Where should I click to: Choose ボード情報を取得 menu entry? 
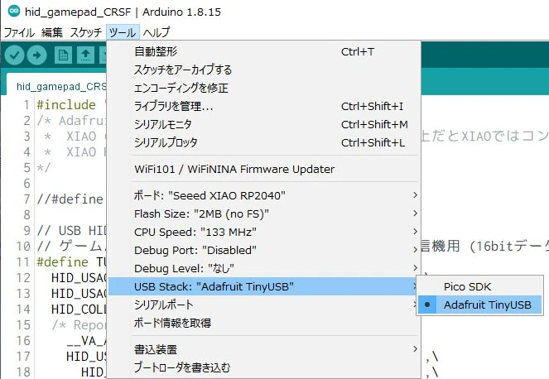tap(263, 323)
